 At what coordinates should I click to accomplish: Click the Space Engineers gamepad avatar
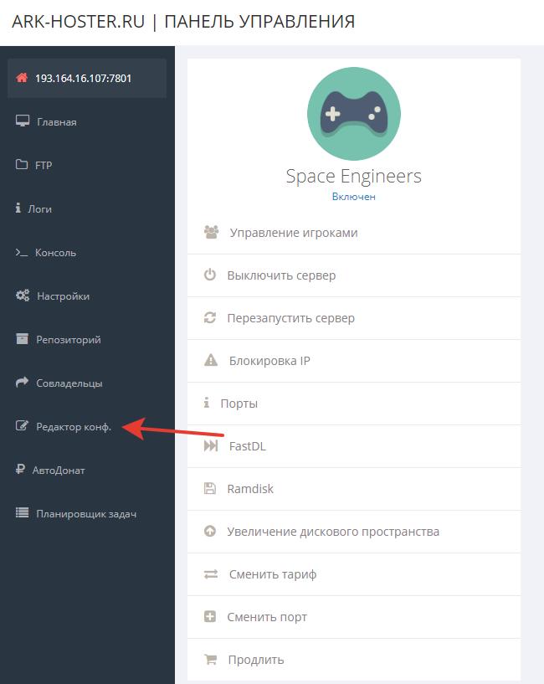(x=354, y=113)
